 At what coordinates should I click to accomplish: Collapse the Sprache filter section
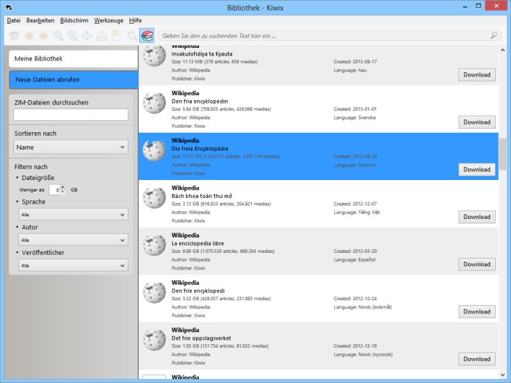coord(17,202)
